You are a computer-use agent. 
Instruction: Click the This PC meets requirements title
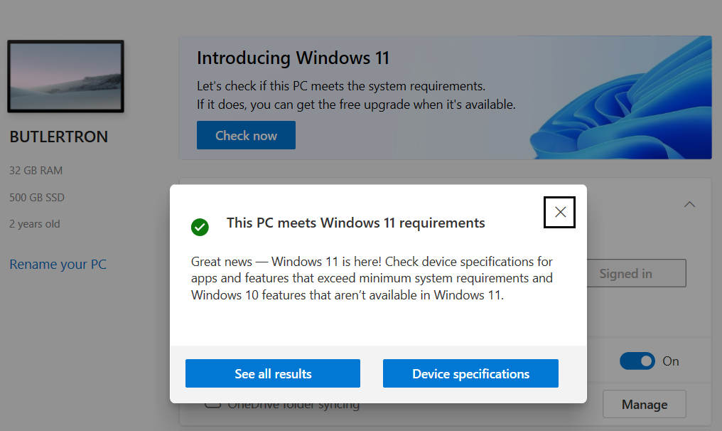[x=355, y=223]
